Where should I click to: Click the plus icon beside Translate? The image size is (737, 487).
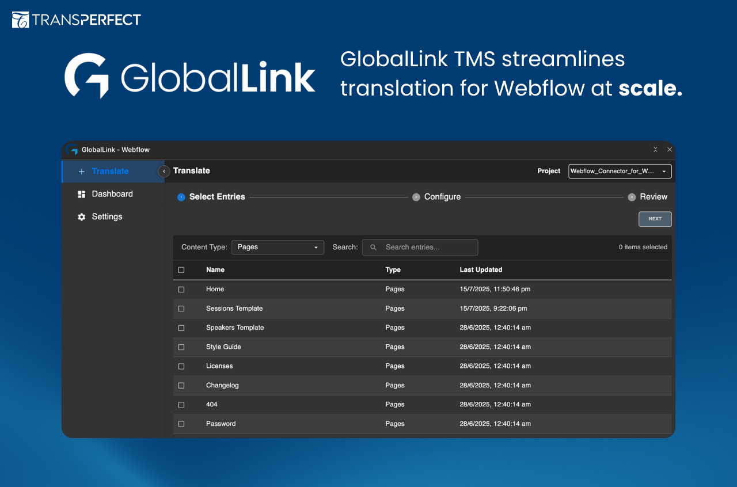[x=81, y=172]
